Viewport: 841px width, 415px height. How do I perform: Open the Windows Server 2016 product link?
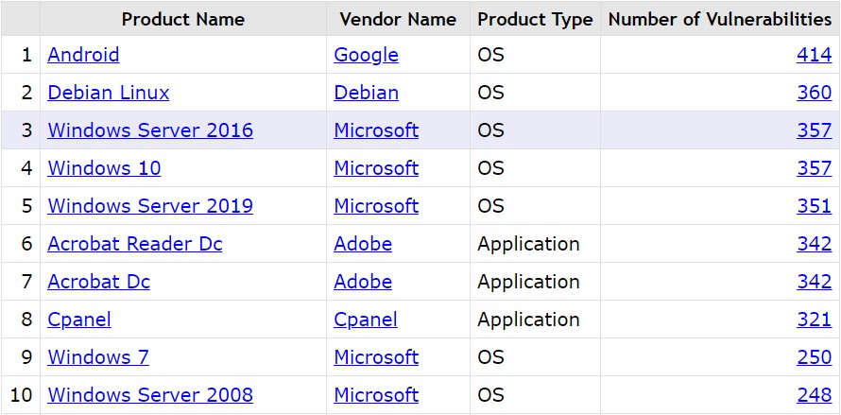pos(150,130)
